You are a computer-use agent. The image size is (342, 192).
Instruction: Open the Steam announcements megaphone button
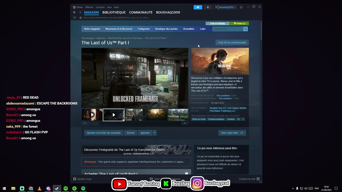[198, 7]
